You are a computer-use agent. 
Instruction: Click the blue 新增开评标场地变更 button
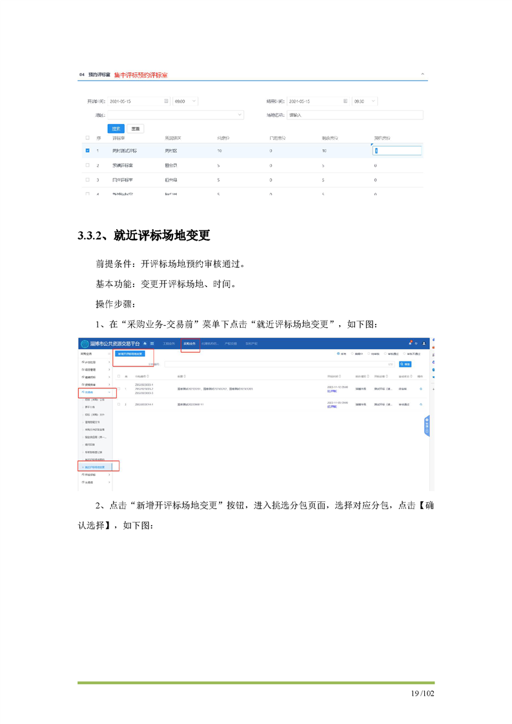130,354
